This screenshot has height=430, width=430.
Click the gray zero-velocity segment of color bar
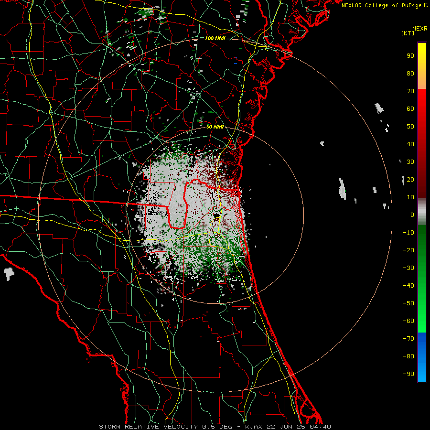[422, 213]
